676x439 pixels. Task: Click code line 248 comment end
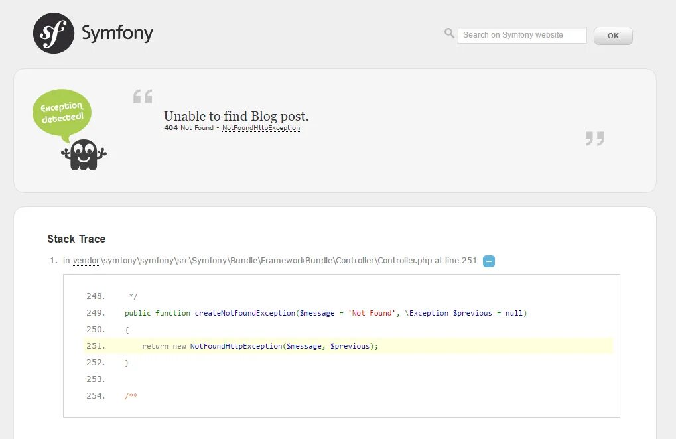pos(133,296)
